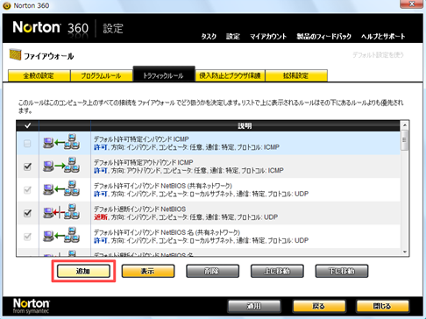Click the 追加 button
426x319 pixels.
tap(83, 271)
